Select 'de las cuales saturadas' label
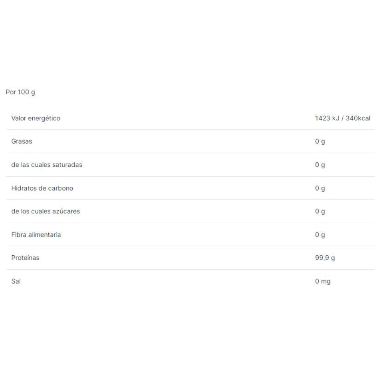Image resolution: width=375 pixels, height=375 pixels. point(46,165)
